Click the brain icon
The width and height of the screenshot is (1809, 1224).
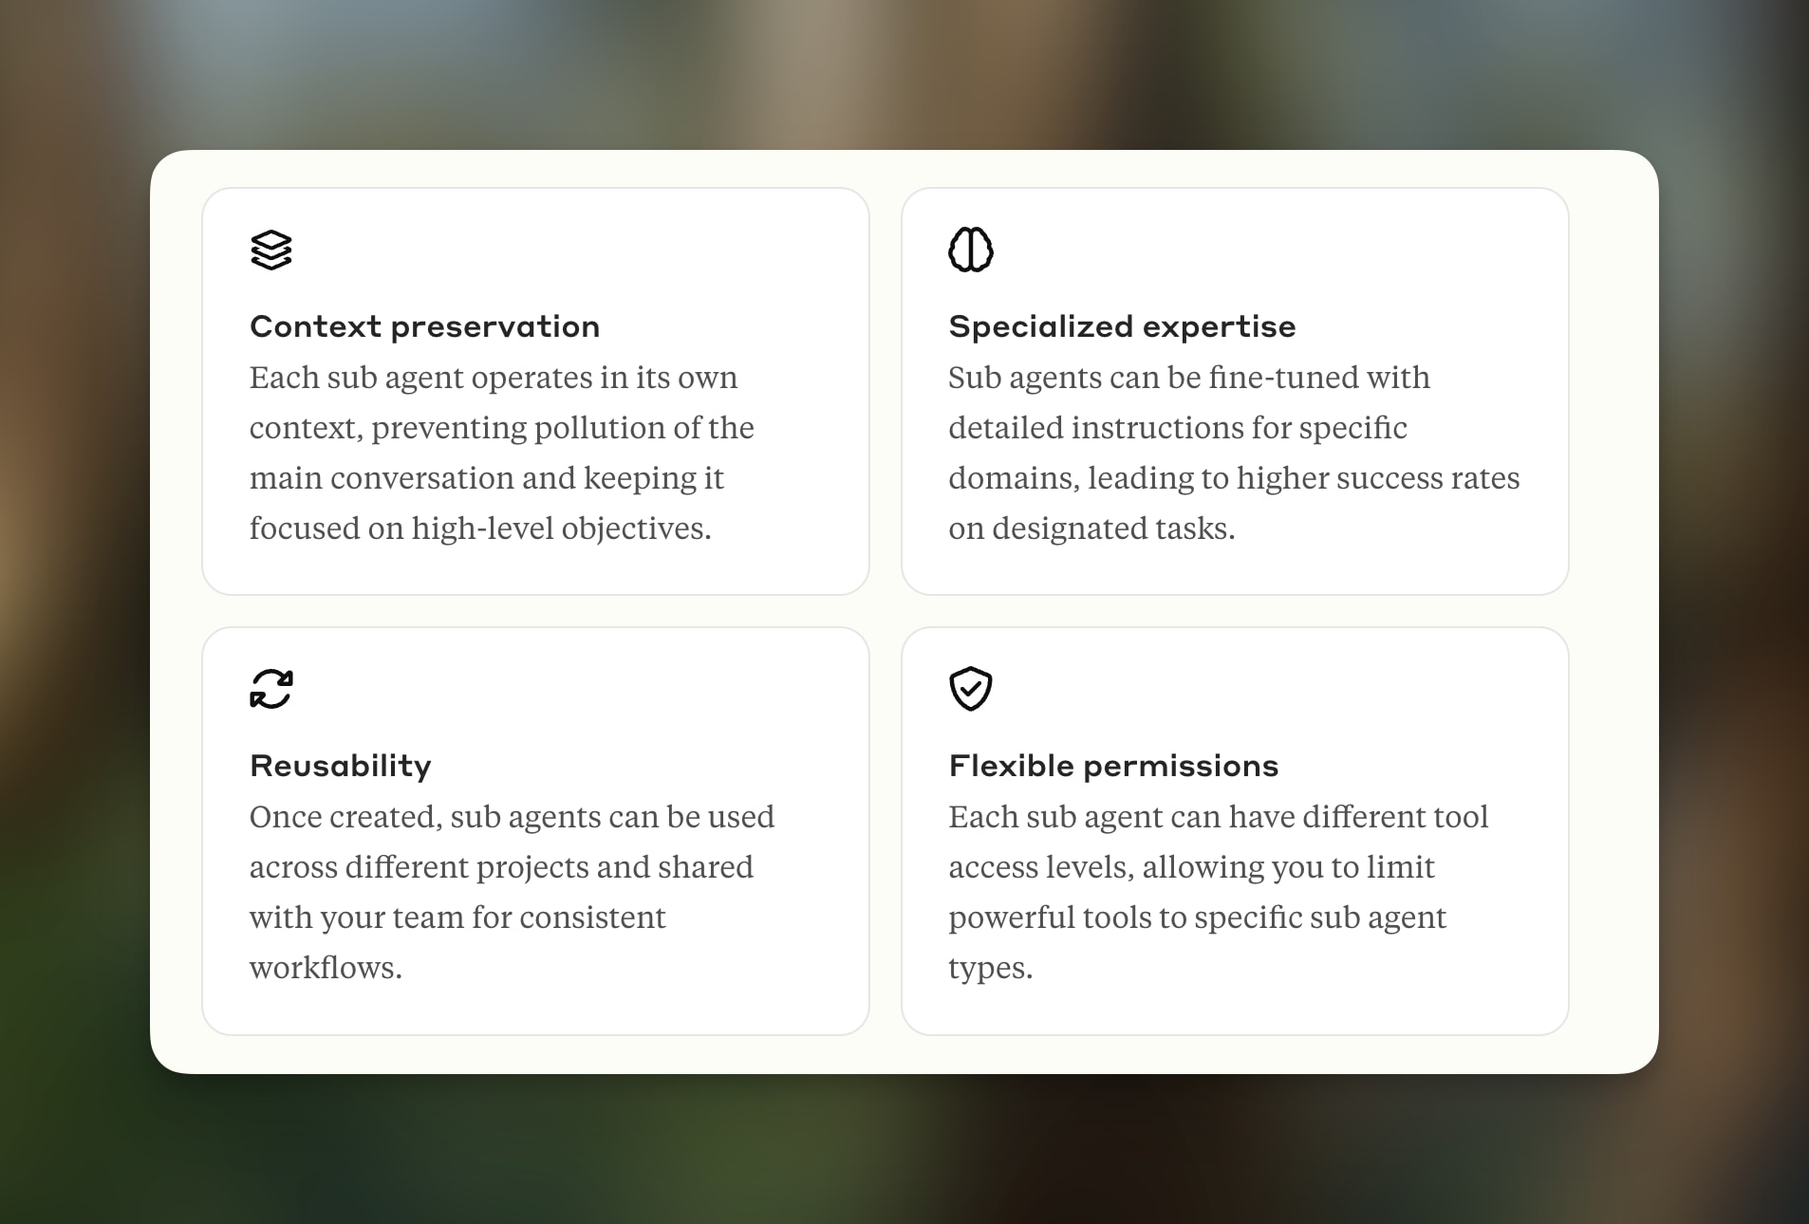pos(970,250)
